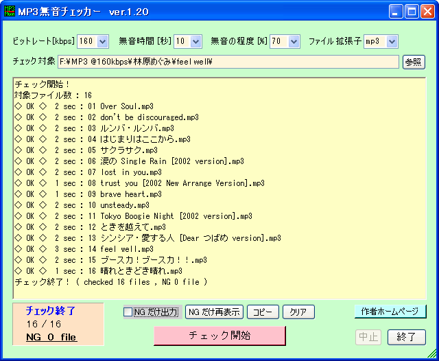Click the line '01 Over Soul.mp3'
Image resolution: width=439 pixels, height=361 pixels.
(x=84, y=106)
